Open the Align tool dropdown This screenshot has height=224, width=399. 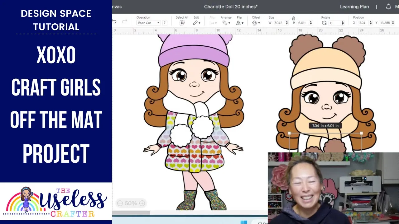point(213,23)
